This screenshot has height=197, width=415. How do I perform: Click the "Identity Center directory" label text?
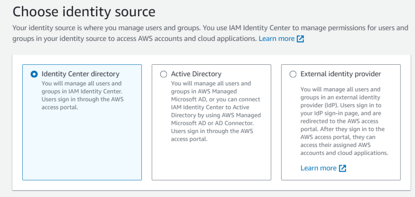[x=80, y=74]
